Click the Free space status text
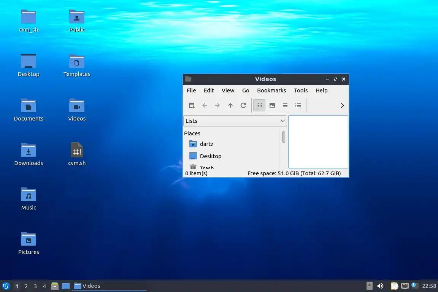438x292 pixels. coord(294,173)
